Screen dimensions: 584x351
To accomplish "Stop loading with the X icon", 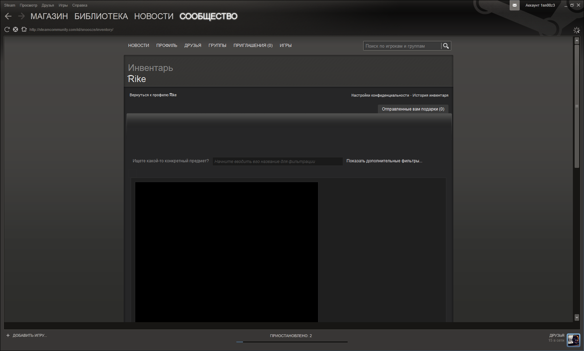I will (x=15, y=30).
